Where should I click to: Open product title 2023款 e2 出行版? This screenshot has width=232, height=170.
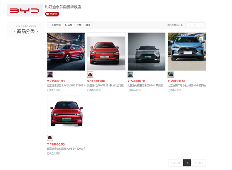tap(105, 85)
